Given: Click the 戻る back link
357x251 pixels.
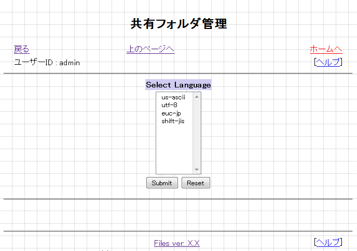Looking at the screenshot, I should pos(21,49).
